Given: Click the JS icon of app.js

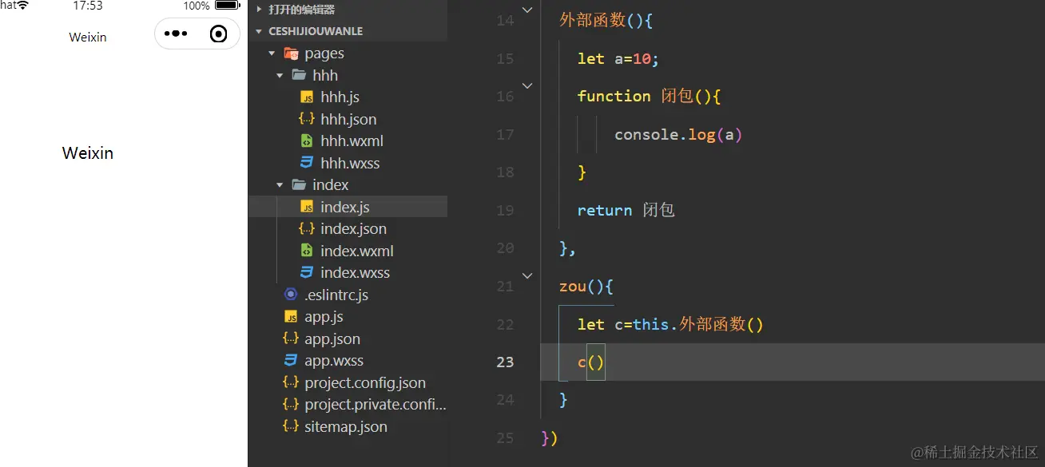Looking at the screenshot, I should pyautogui.click(x=291, y=317).
